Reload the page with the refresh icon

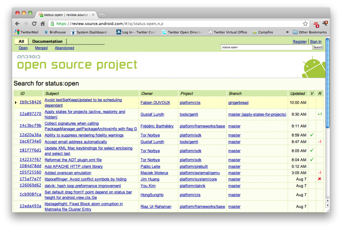pos(34,24)
